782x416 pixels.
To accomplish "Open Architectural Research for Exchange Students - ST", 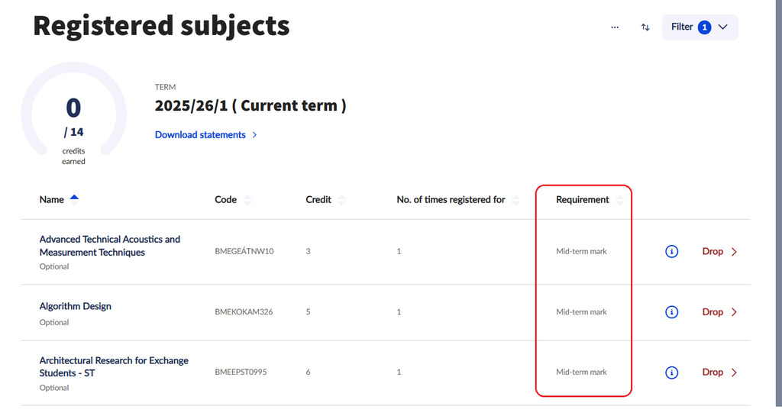I will (114, 366).
